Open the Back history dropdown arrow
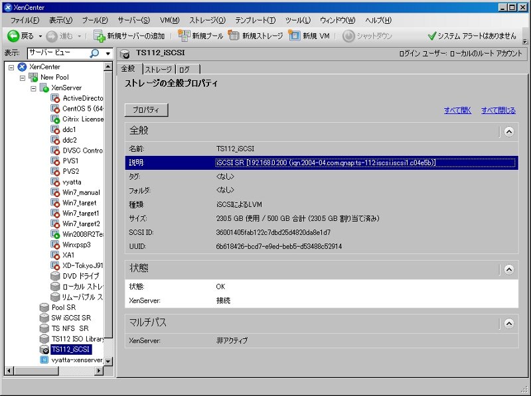 point(40,36)
